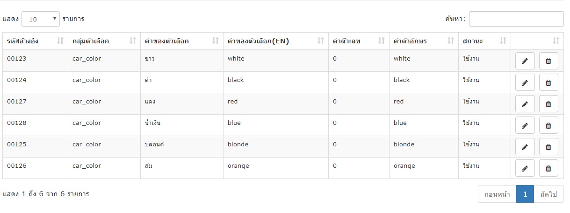
Task: Sort by ค่าตัวเลข numeric value column
Action: [x=359, y=41]
